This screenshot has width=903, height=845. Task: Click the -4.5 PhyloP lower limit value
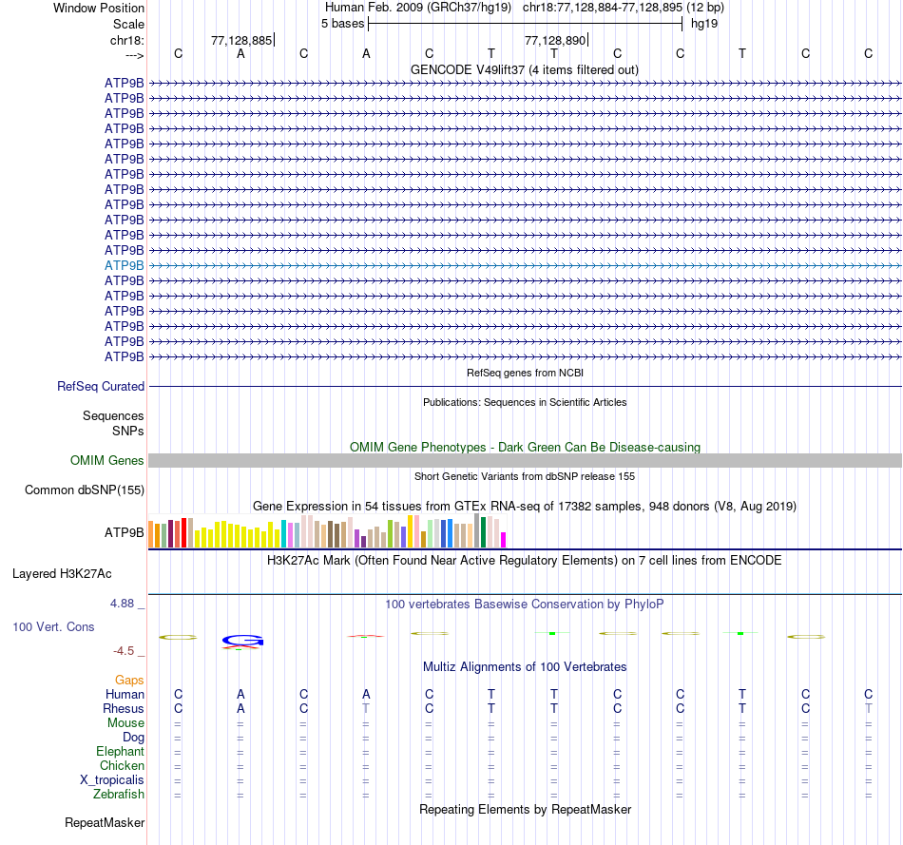coord(124,651)
